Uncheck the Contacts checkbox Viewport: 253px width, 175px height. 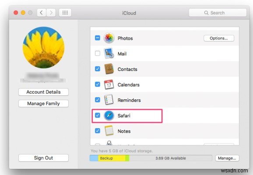pos(98,69)
